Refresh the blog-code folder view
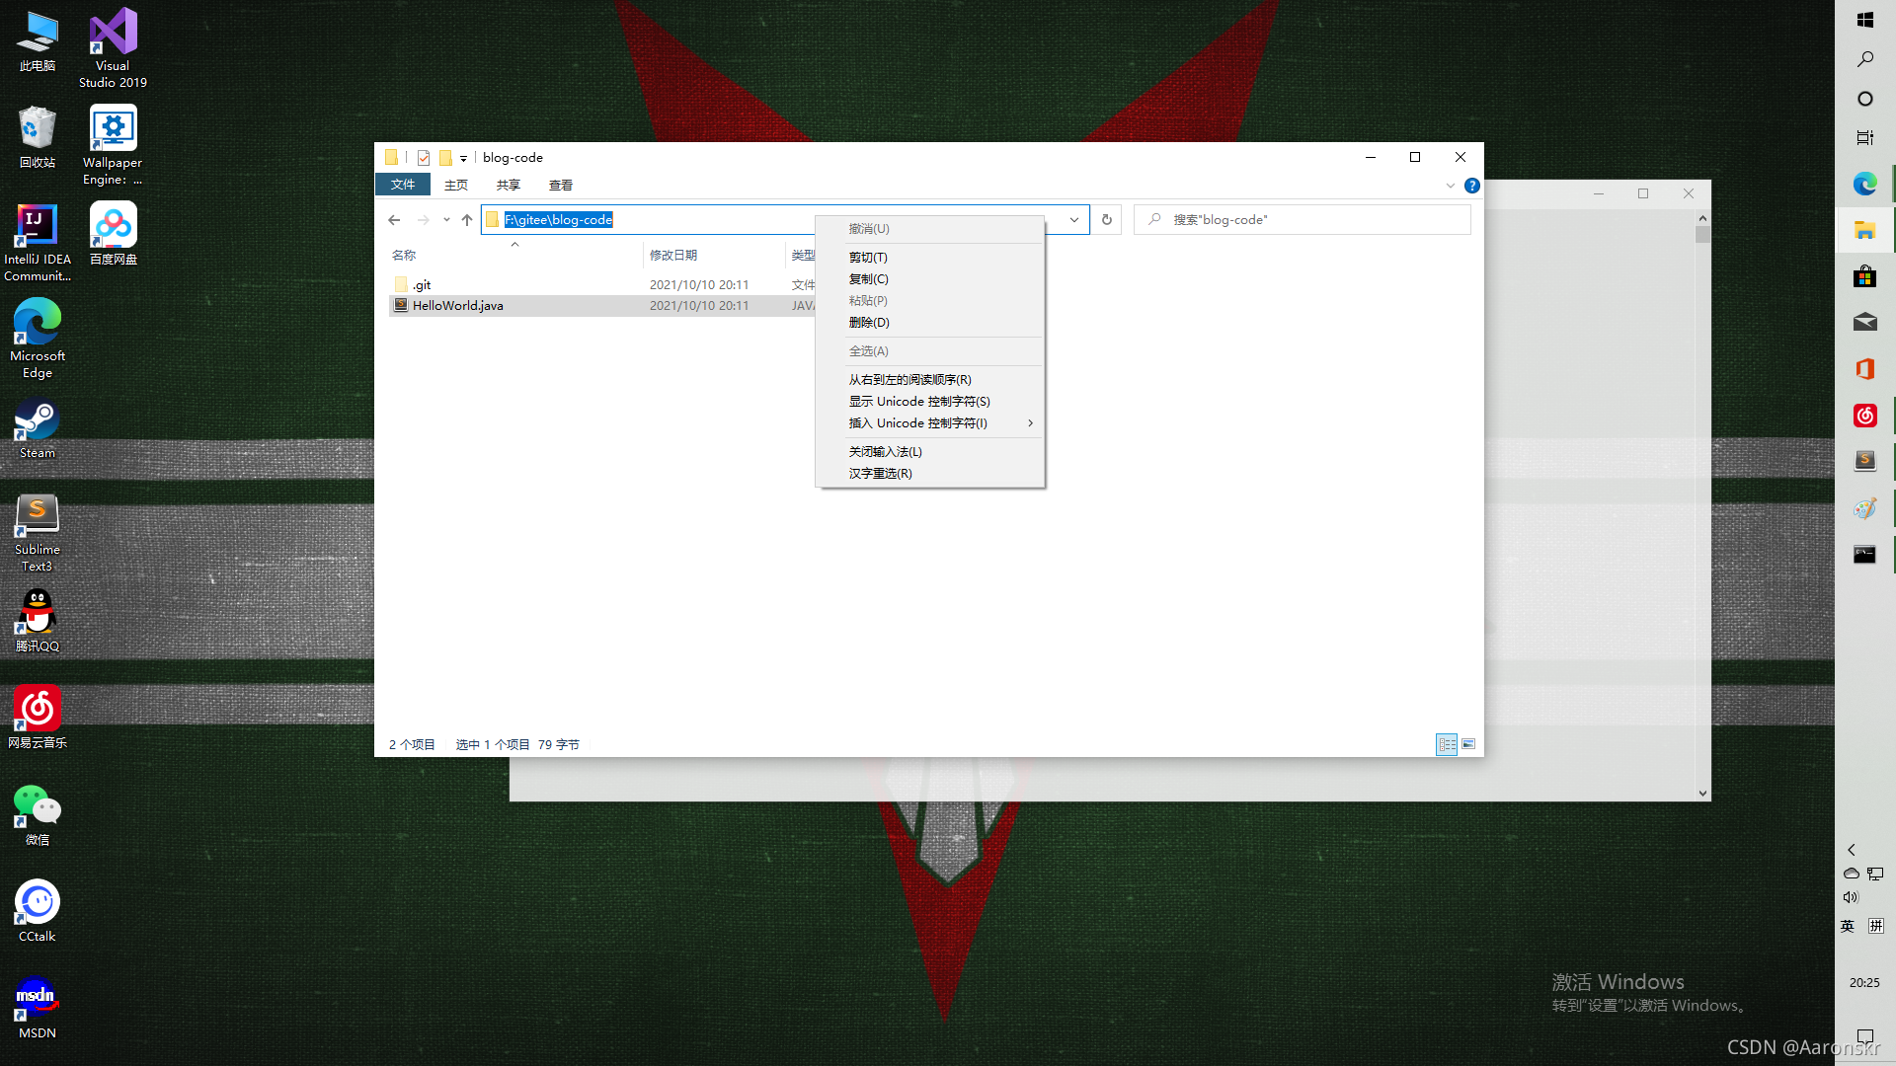The height and width of the screenshot is (1066, 1896). click(x=1106, y=219)
